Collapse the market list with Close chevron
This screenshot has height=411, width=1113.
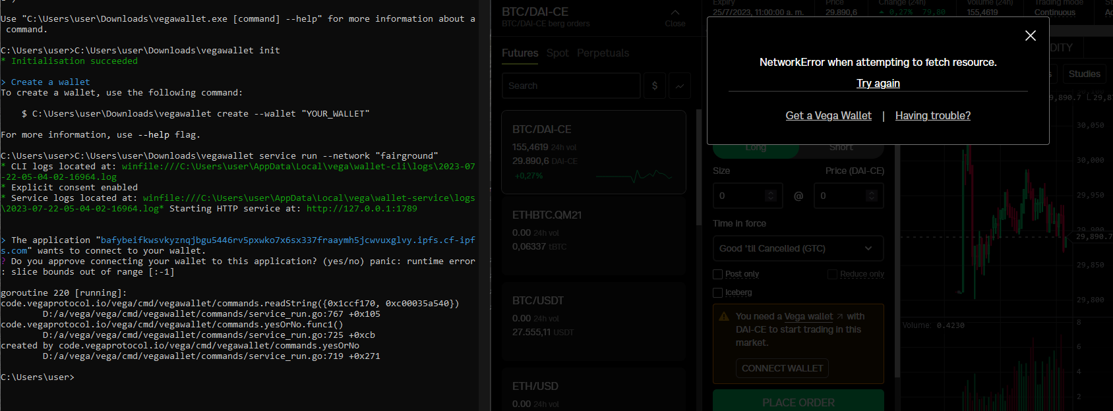point(675,17)
